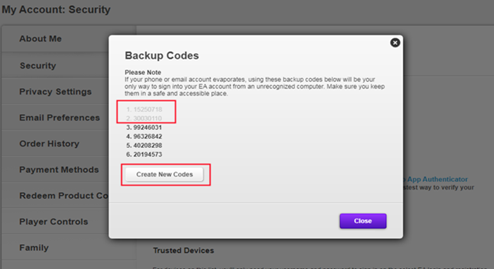Screen dimensions: 494x269
Task: Open Player Controls in sidebar
Action: [x=54, y=222]
